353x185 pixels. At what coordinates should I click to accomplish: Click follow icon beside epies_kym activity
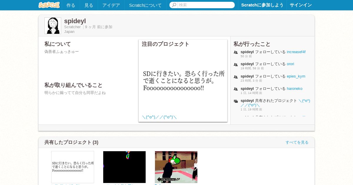(x=236, y=77)
